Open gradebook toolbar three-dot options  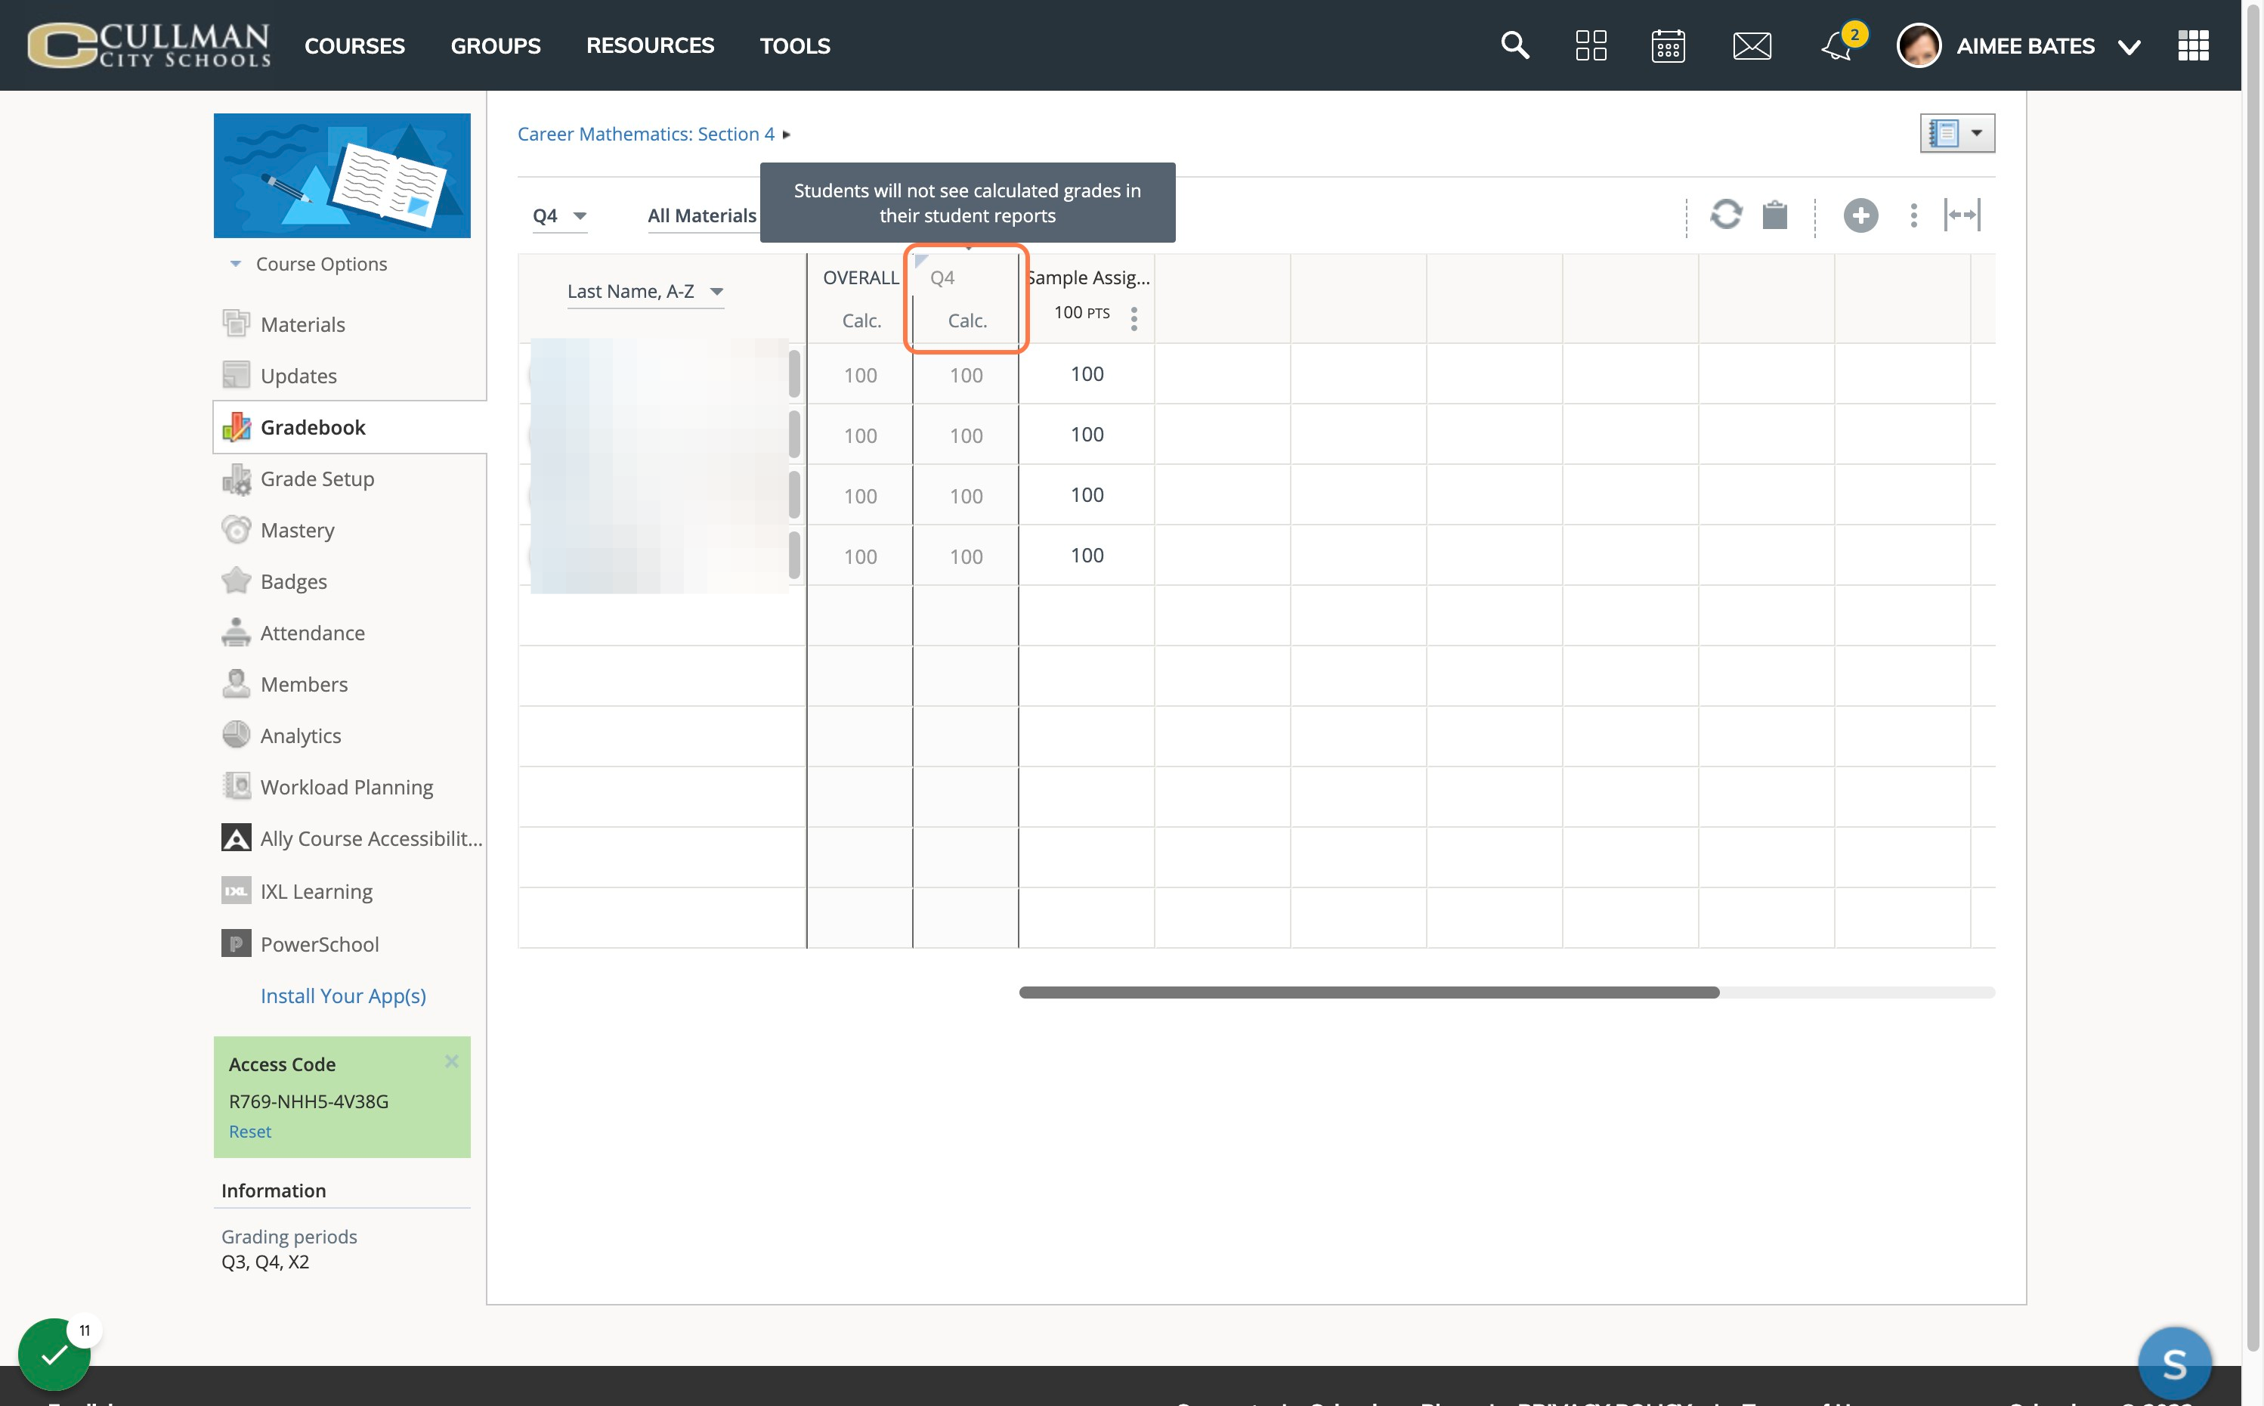click(x=1913, y=215)
